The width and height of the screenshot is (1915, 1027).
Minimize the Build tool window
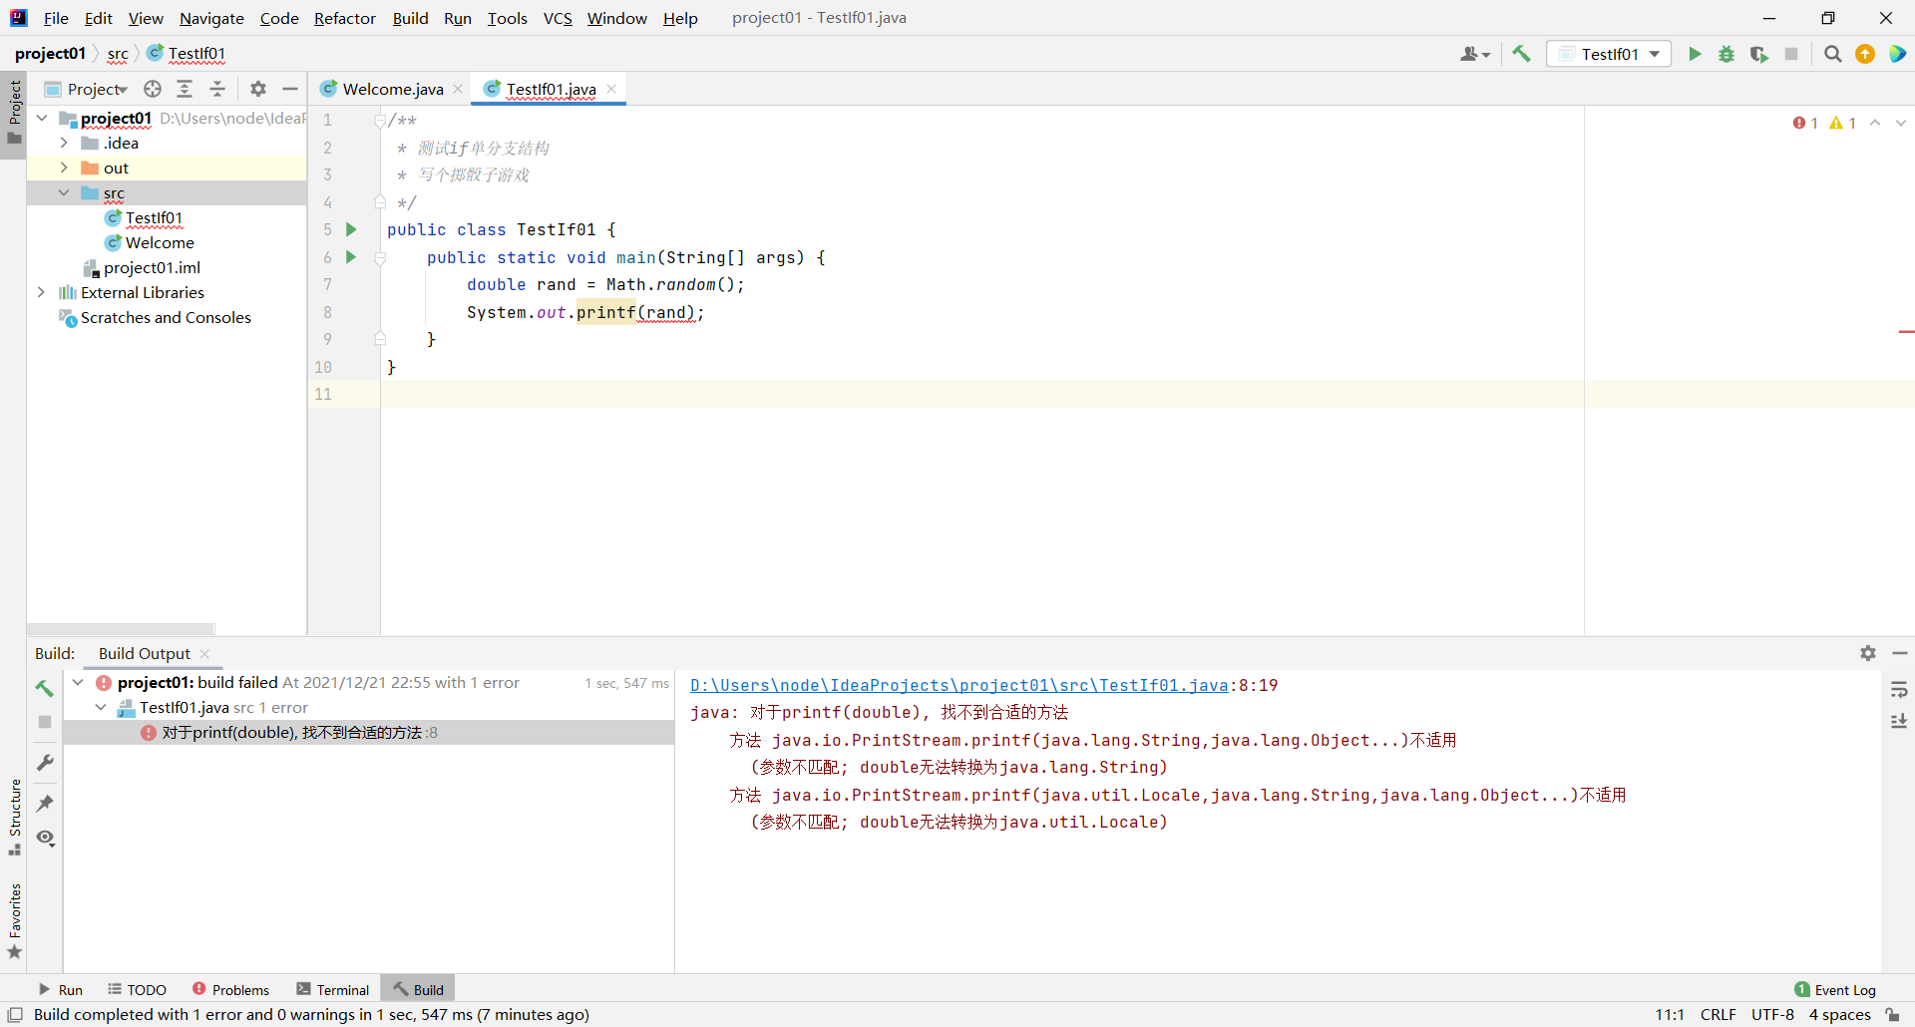click(1900, 653)
